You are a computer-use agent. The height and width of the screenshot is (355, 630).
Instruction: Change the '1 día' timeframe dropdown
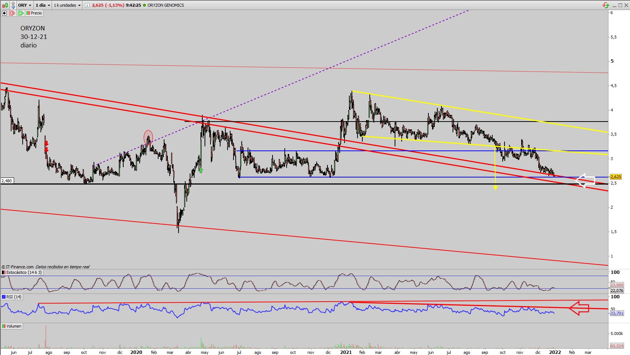43,5
